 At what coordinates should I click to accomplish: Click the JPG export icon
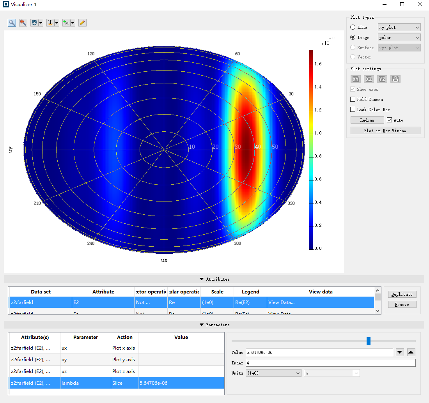pos(35,23)
